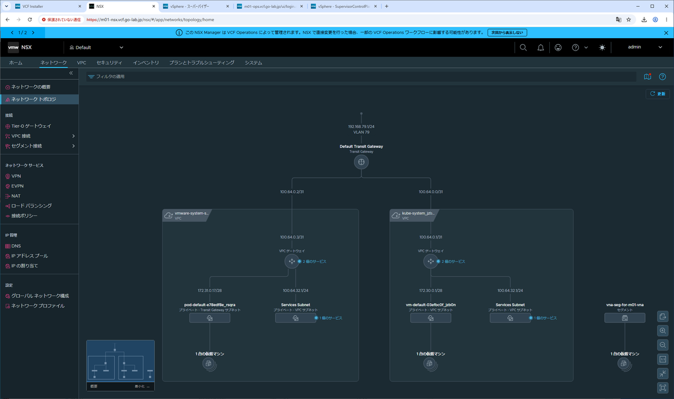The image size is (674, 399).
Task: Open the admin user dropdown
Action: pos(645,48)
